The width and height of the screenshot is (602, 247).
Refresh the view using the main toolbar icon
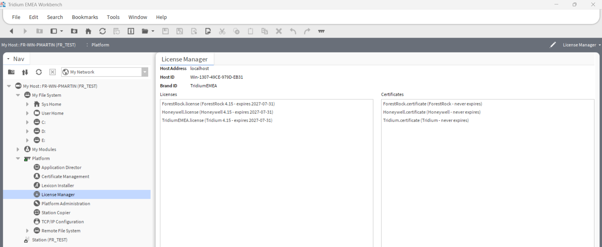pyautogui.click(x=103, y=31)
